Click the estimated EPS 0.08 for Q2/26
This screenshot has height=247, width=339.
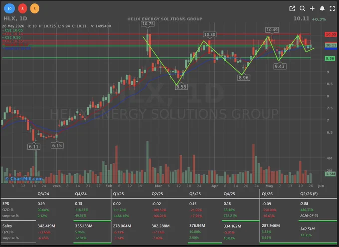click(304, 204)
